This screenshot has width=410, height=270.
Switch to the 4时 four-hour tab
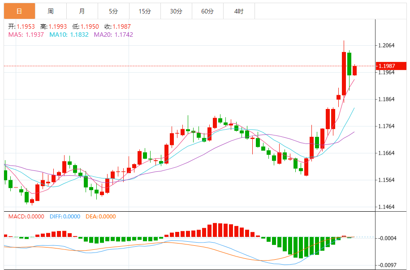pyautogui.click(x=239, y=11)
